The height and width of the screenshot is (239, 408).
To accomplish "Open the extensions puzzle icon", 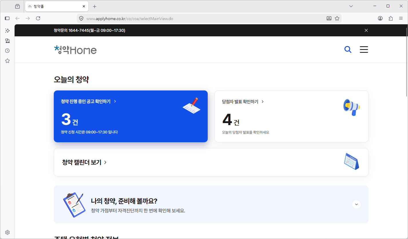I will point(391,18).
